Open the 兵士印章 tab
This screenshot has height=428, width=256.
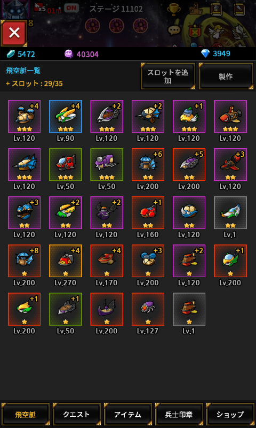tap(179, 415)
